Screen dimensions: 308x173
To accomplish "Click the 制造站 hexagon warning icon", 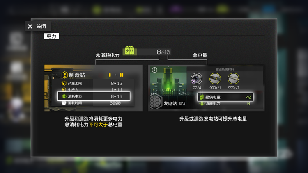I will (64, 75).
